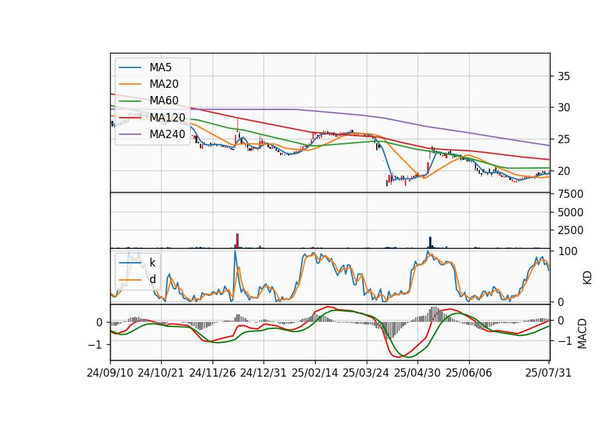Image resolution: width=611 pixels, height=439 pixels.
Task: Click the volume axis value 7500
Action: point(570,194)
